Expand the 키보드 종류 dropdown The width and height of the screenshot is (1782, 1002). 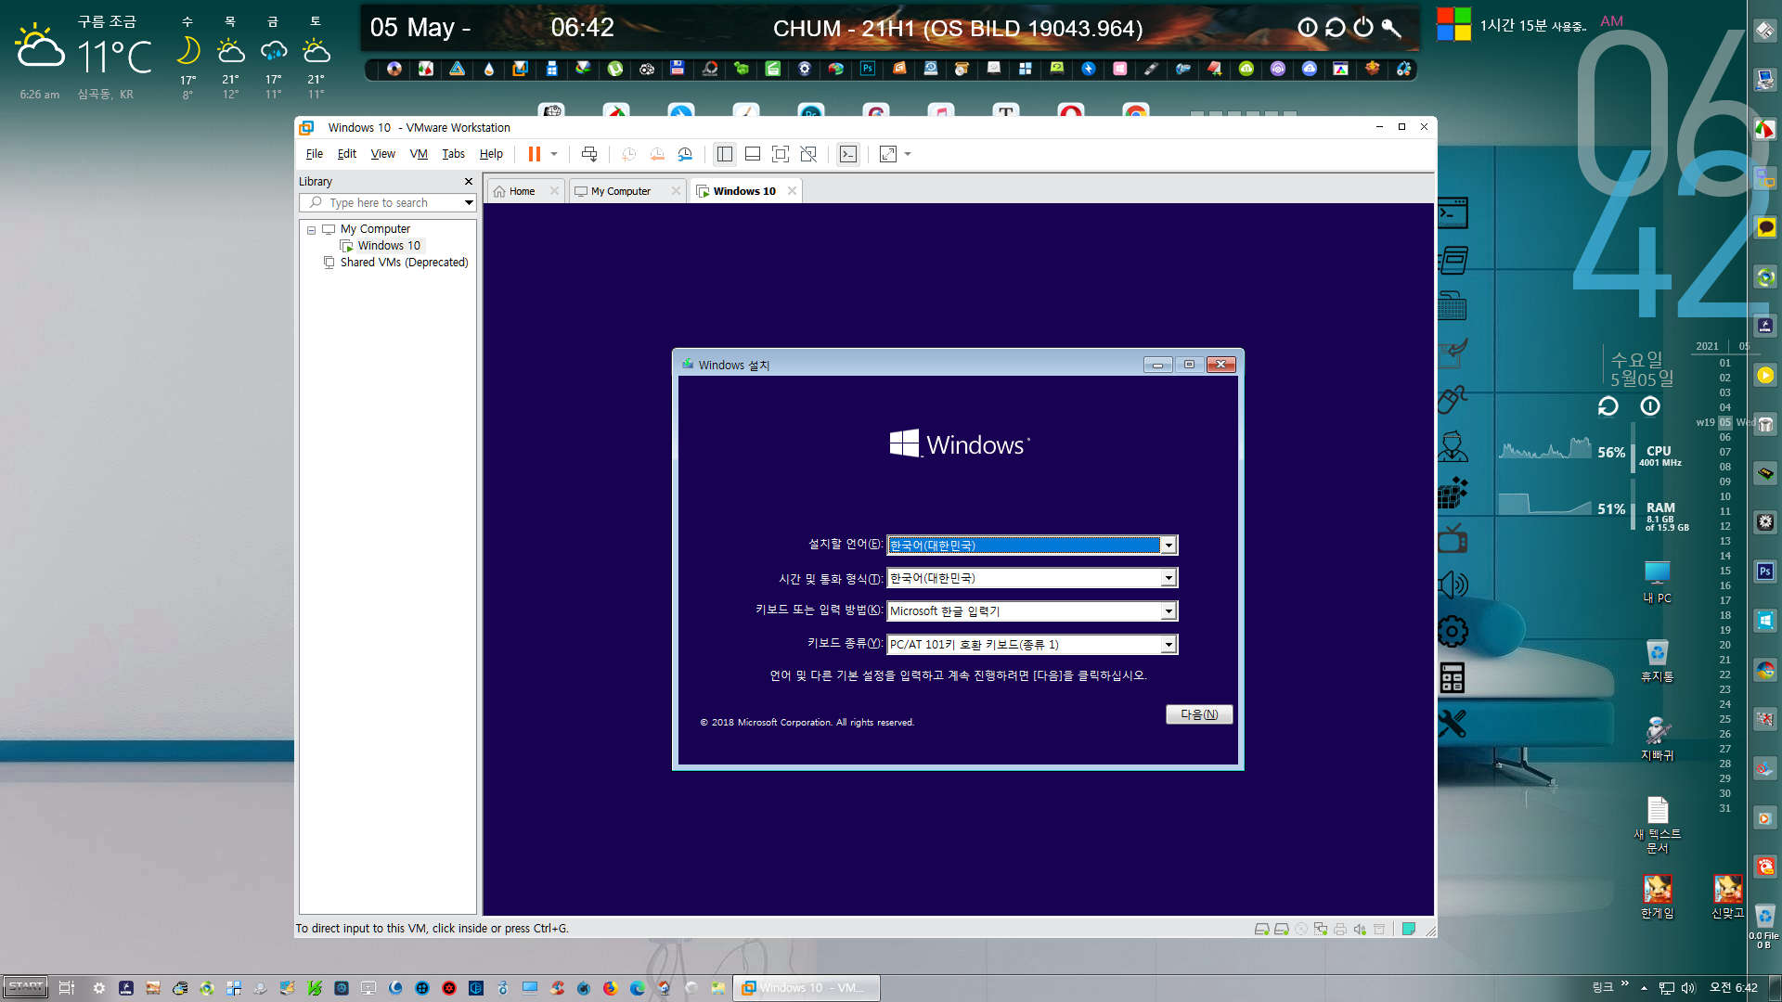tap(1169, 645)
